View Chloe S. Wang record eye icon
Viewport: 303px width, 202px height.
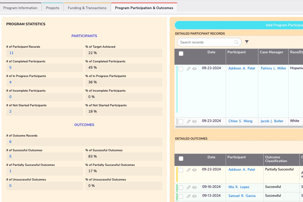(194, 121)
